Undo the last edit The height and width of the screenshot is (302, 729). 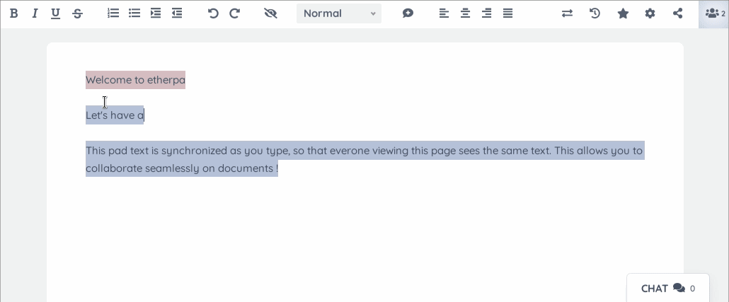pyautogui.click(x=213, y=13)
